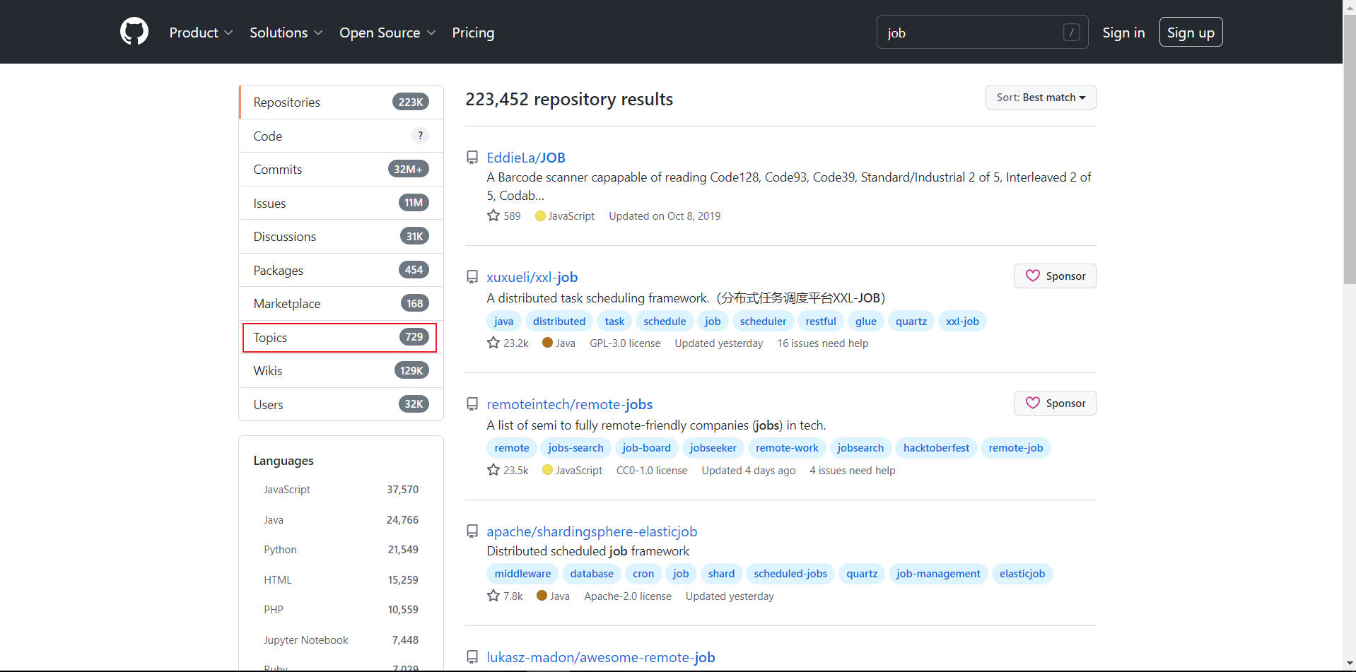Screen dimensions: 1356x672
Task: Select the Code search filter
Action: tap(341, 136)
